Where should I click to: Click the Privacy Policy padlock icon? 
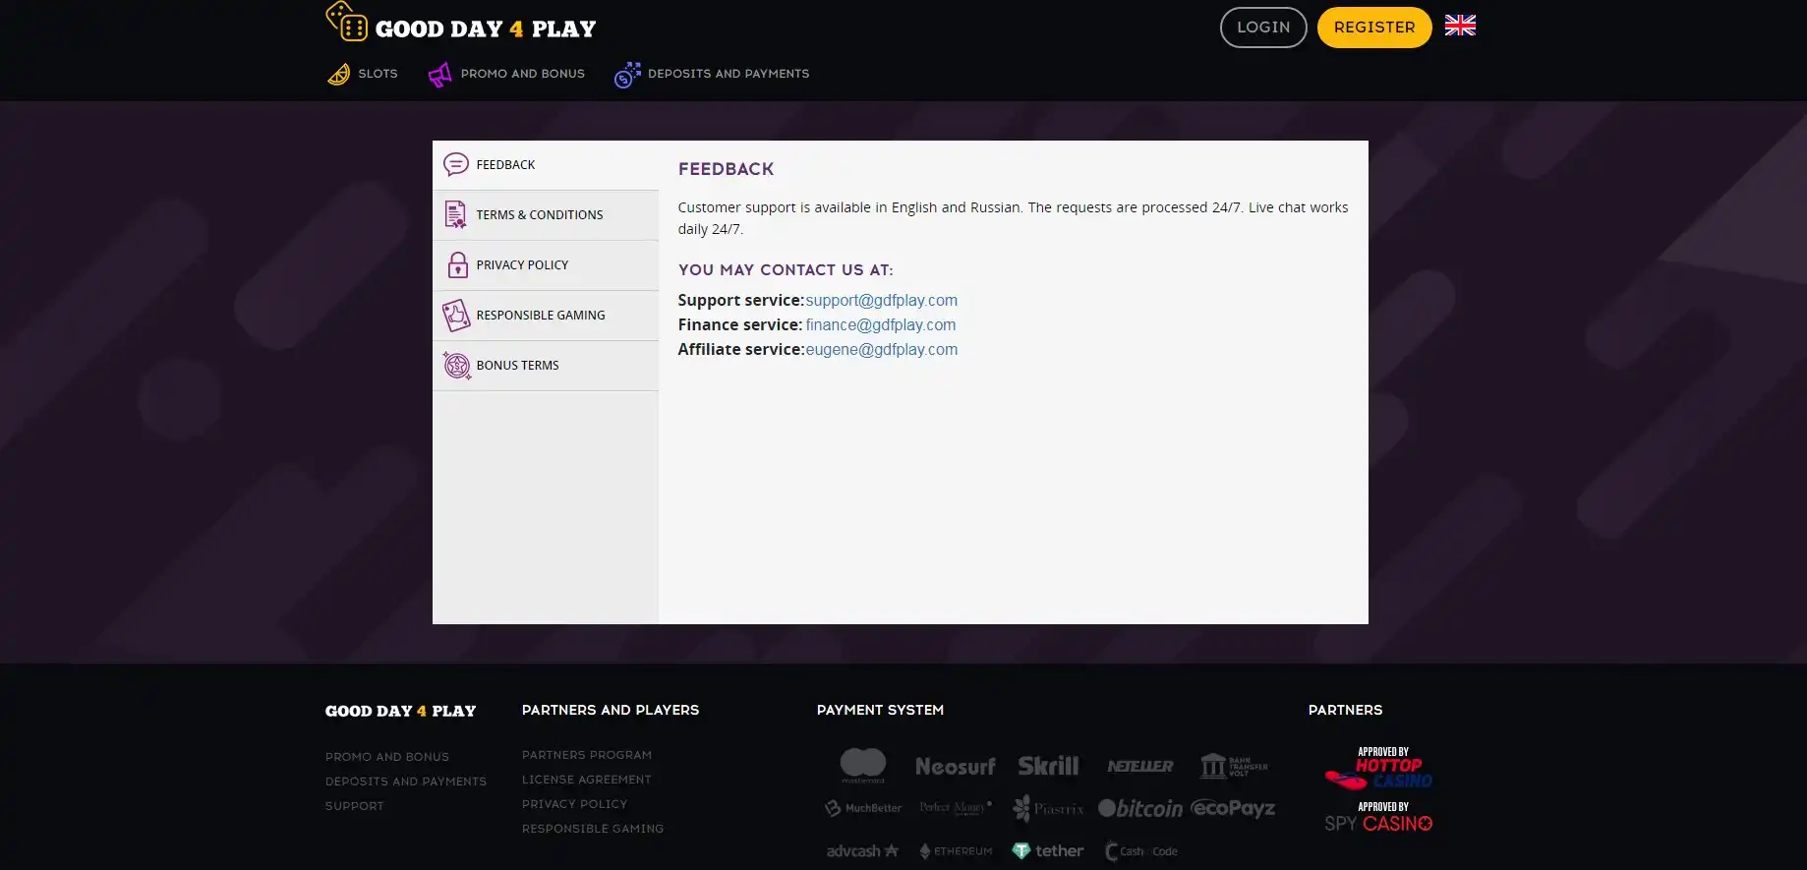click(x=457, y=264)
